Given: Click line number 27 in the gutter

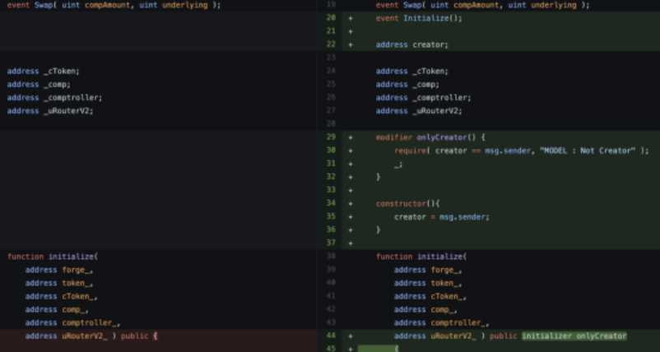Looking at the screenshot, I should pos(331,111).
